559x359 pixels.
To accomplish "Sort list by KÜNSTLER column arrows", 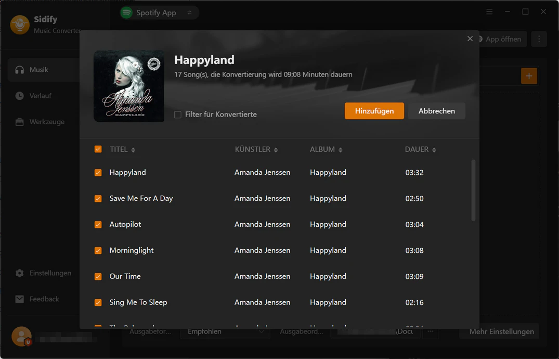I will point(276,150).
